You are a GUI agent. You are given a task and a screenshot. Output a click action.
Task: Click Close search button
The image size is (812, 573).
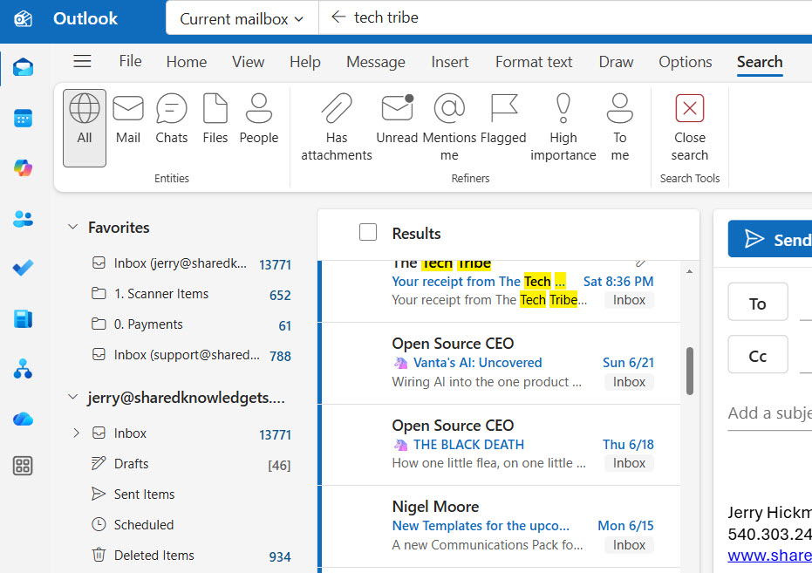[x=690, y=127]
